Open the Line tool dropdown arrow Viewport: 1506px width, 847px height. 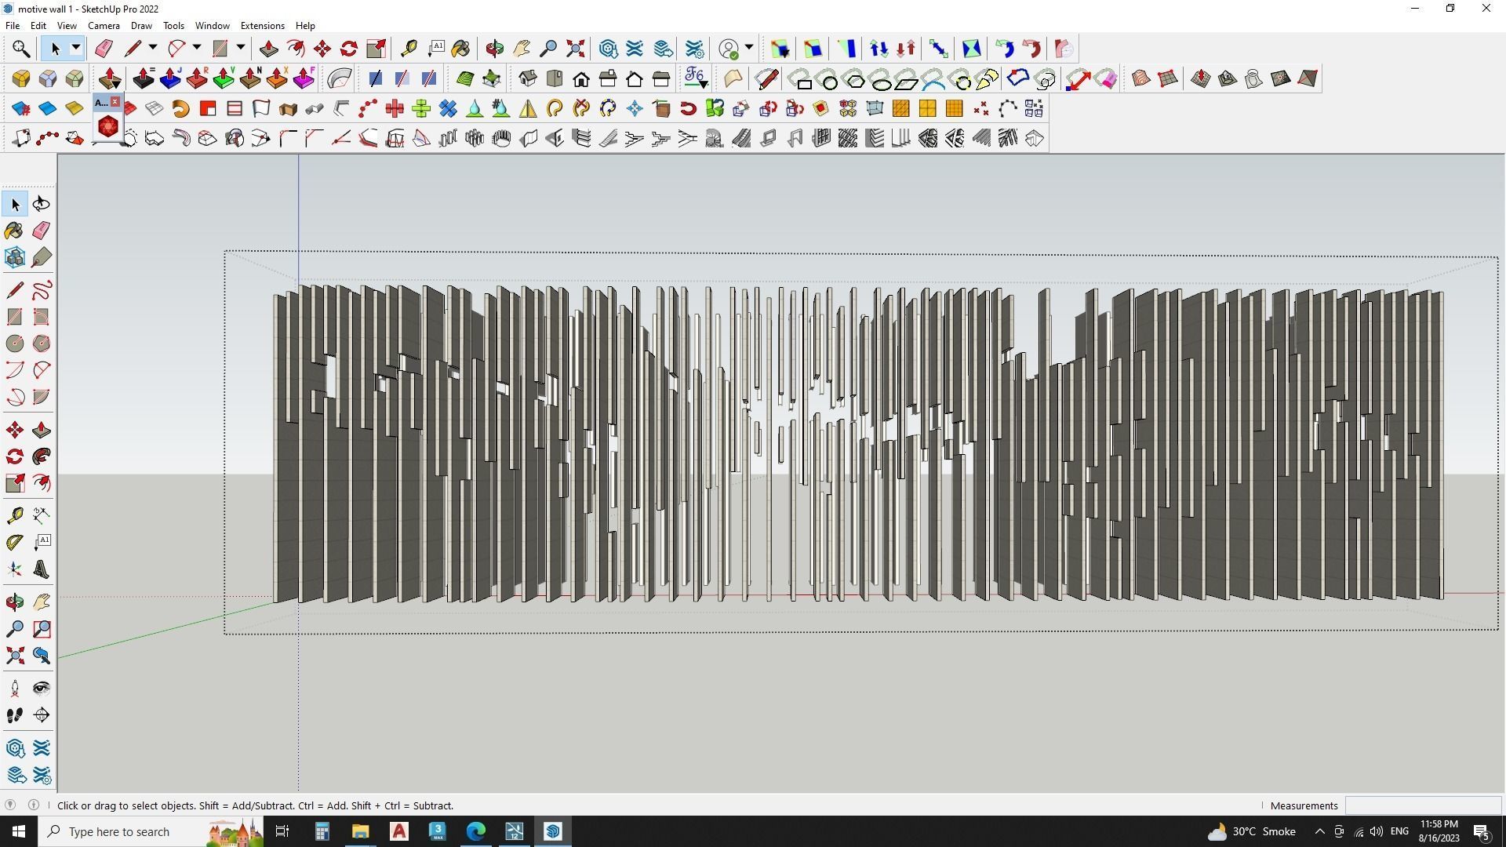point(153,49)
